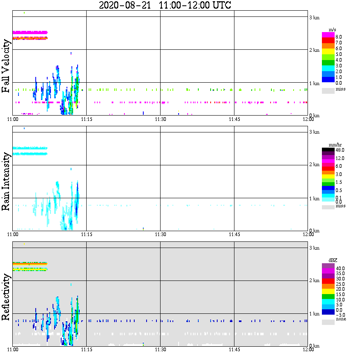Pick the purple 12.0 mm/hr legend swatch
The image size is (349, 357).
coord(328,157)
